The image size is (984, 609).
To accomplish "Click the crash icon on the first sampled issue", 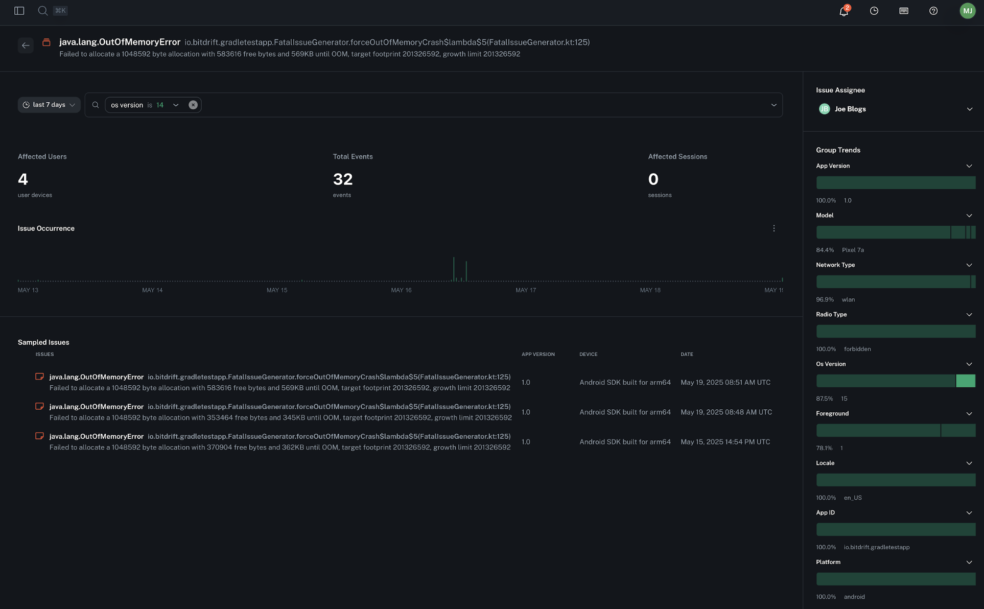I will (39, 377).
